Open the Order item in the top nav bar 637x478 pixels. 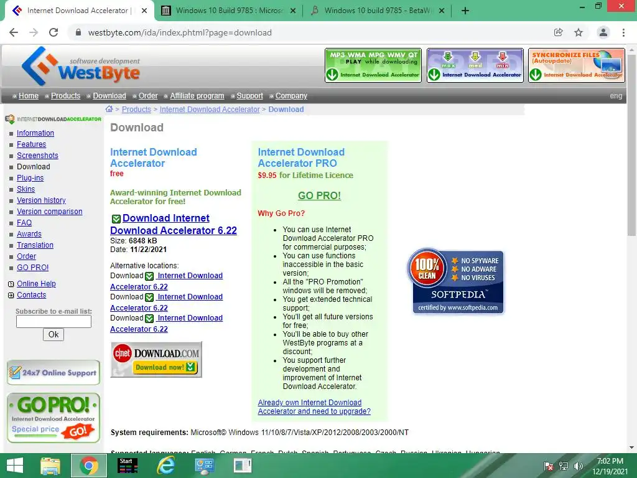148,96
